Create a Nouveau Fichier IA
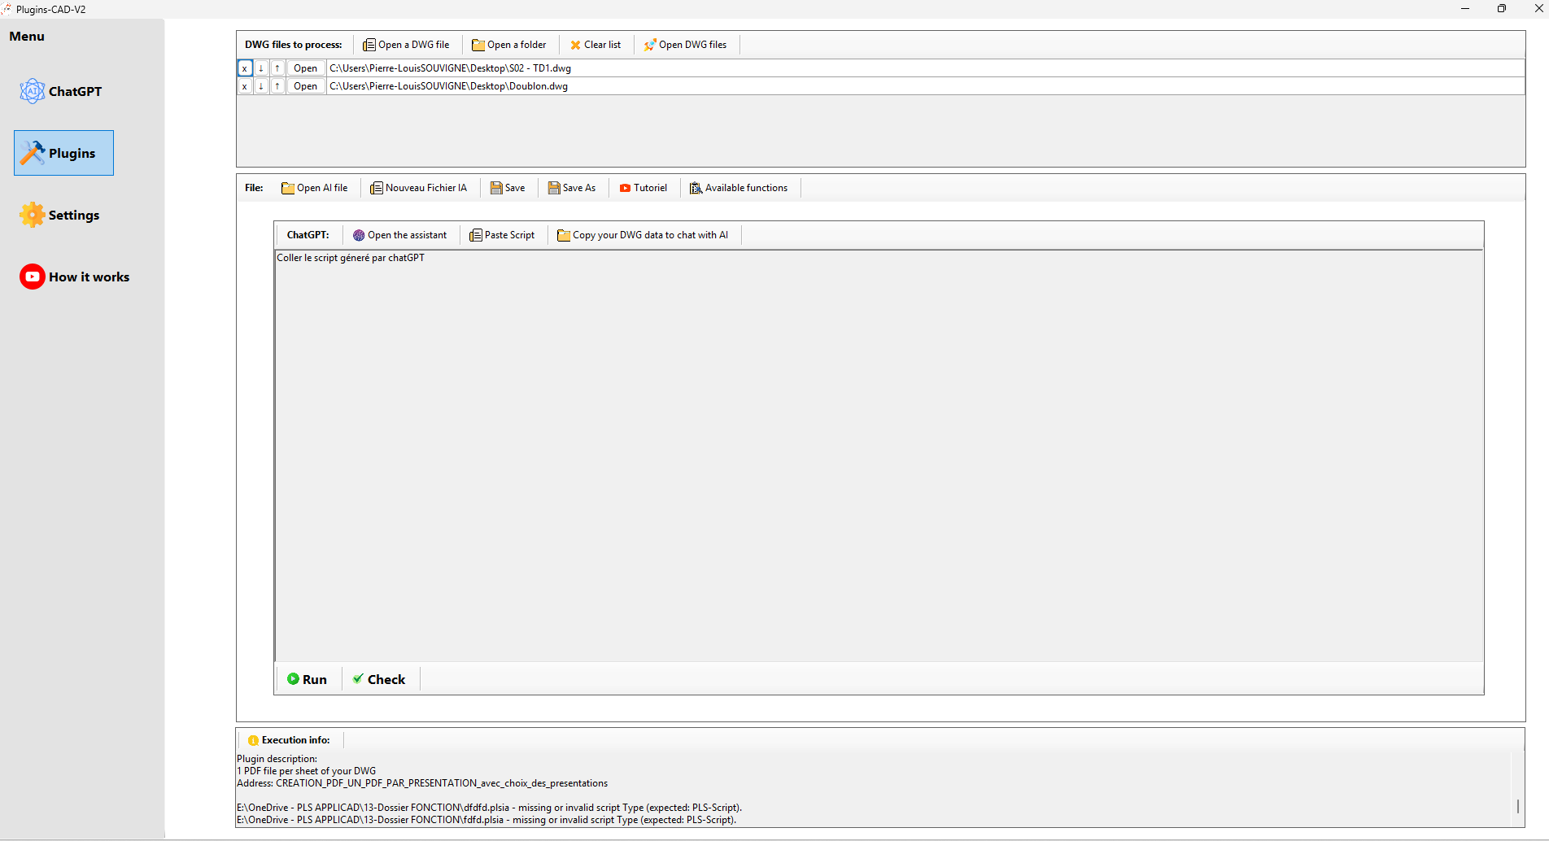Image resolution: width=1549 pixels, height=841 pixels. pos(419,188)
